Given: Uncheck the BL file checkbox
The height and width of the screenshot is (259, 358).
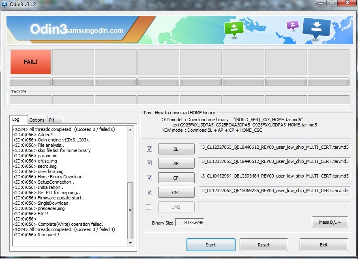Looking at the screenshot, I should [149, 149].
